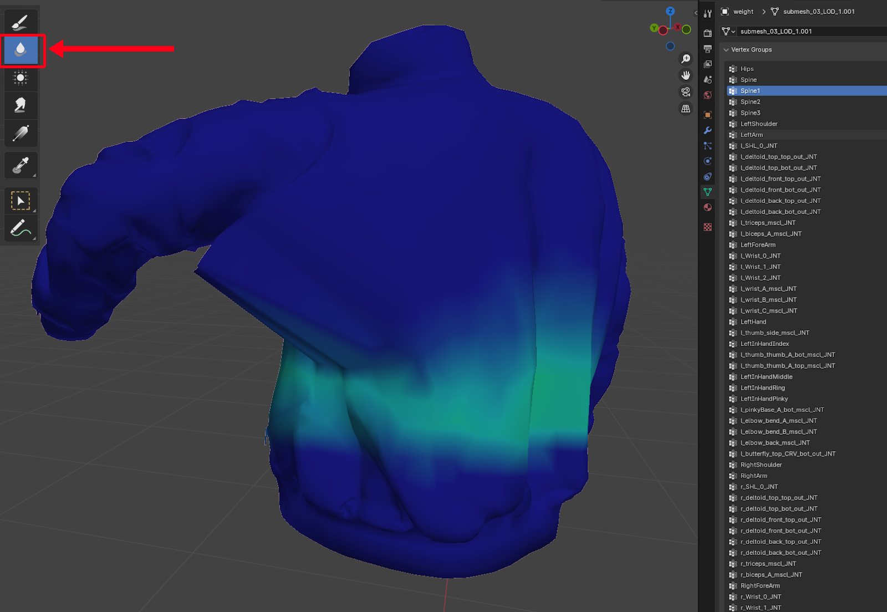
Task: Select the Draw weight paint brush tool
Action: pyautogui.click(x=21, y=22)
